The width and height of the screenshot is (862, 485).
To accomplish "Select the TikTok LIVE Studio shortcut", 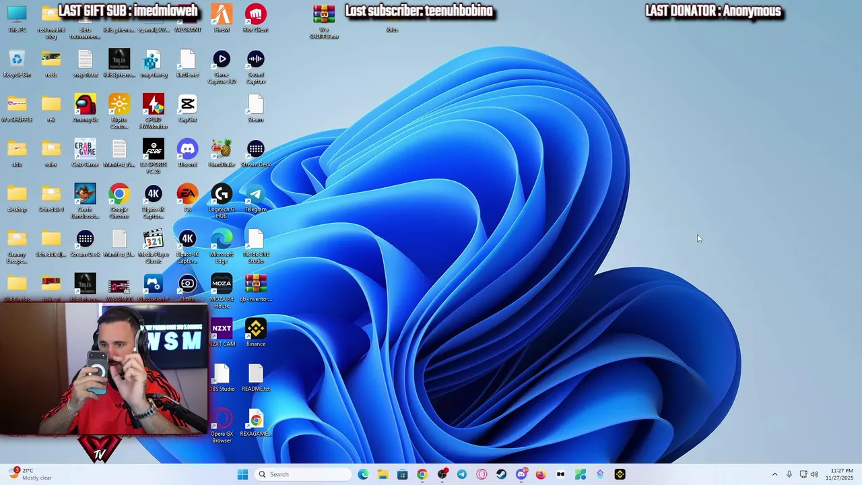I will pos(255,247).
